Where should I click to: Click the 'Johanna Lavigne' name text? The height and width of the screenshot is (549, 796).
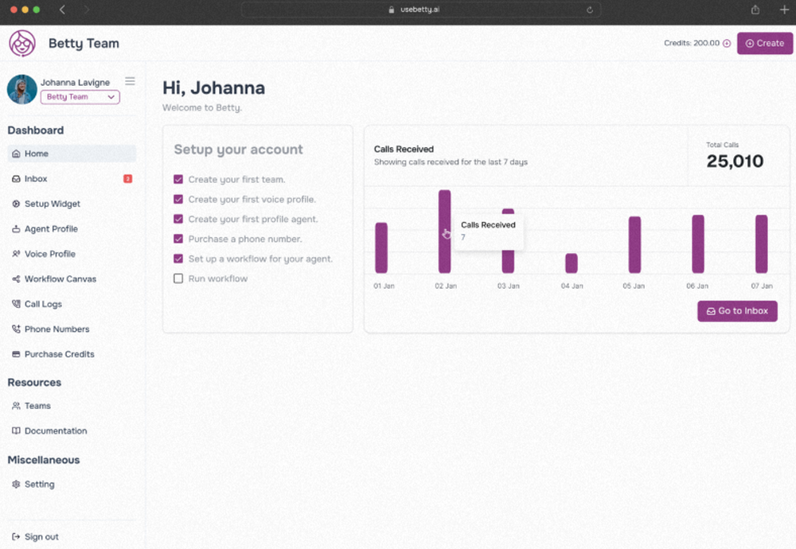click(75, 82)
